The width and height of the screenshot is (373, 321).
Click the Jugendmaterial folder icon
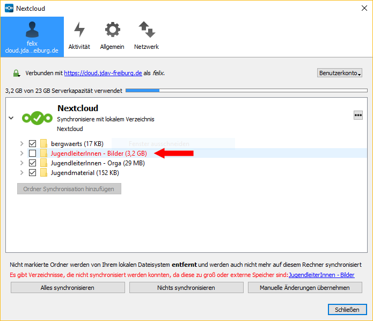coord(43,173)
